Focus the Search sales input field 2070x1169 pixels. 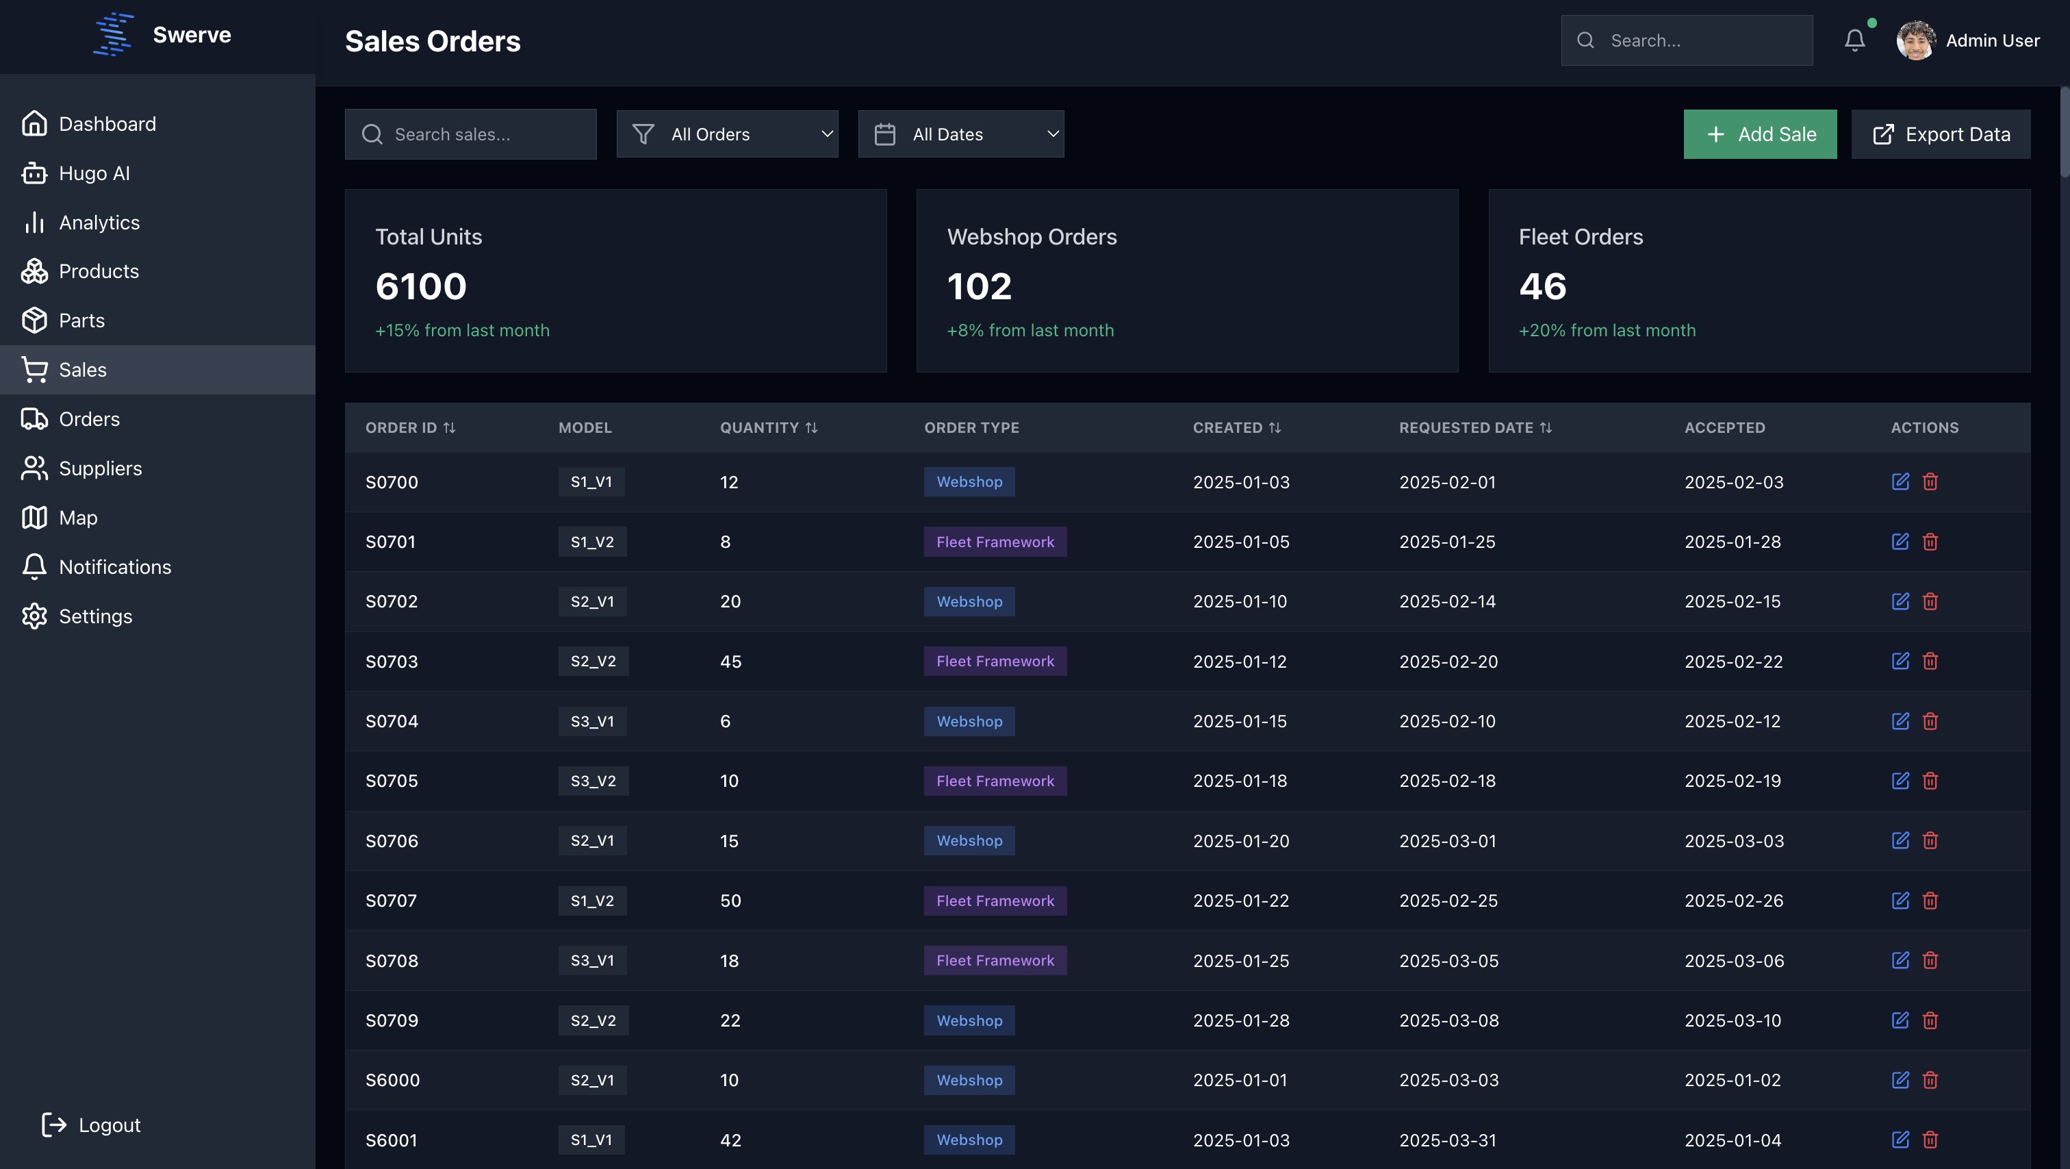coord(482,134)
